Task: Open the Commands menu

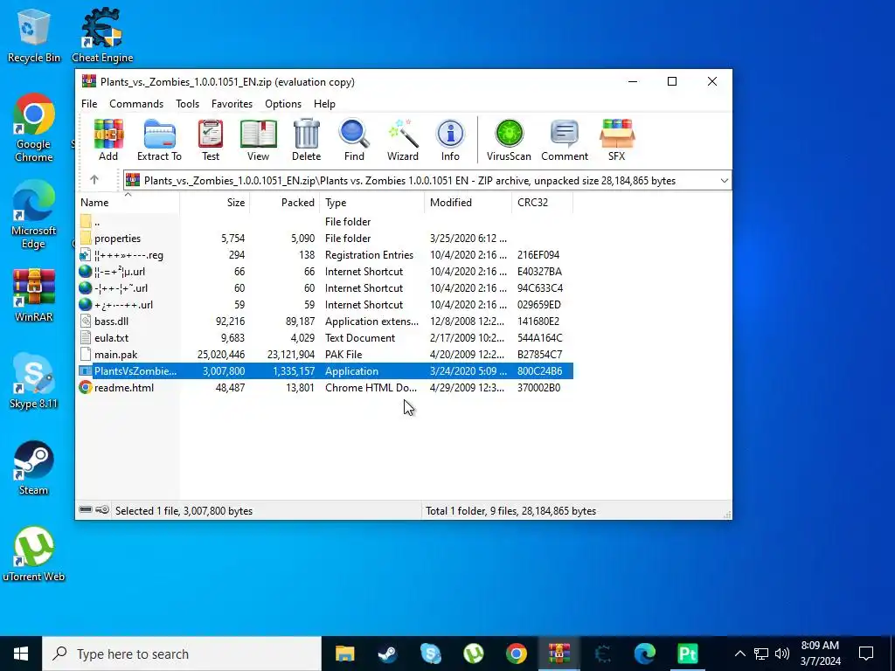Action: click(x=136, y=104)
